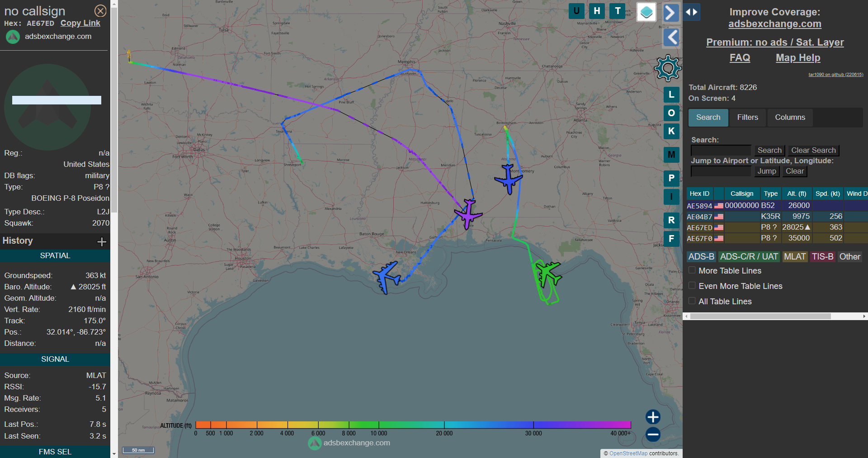The height and width of the screenshot is (458, 868).
Task: Sort table by Callsign column
Action: click(742, 194)
